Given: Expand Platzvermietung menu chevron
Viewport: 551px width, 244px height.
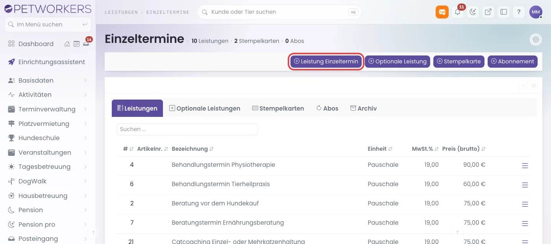Looking at the screenshot, I should pos(85,124).
